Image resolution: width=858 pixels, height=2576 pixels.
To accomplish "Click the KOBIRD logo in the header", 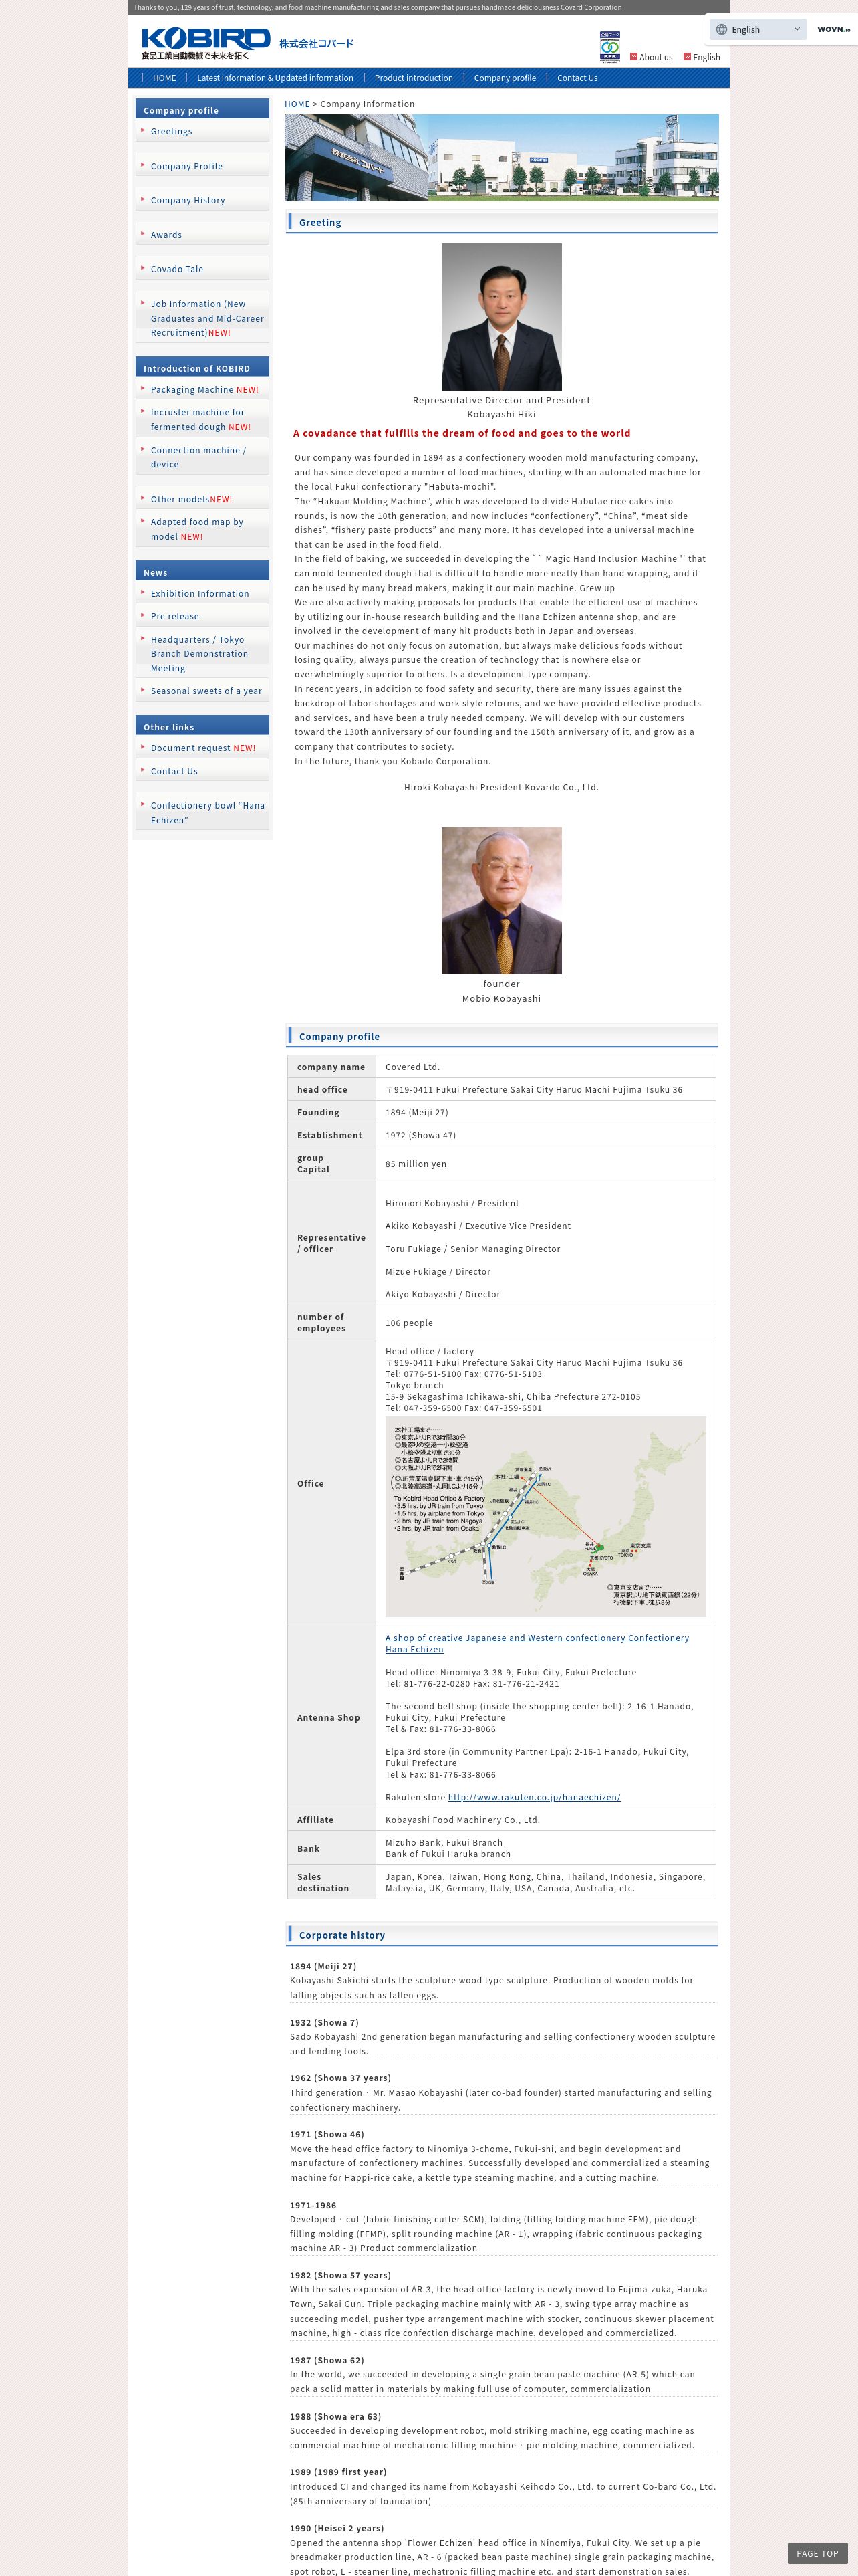I will click(x=206, y=43).
